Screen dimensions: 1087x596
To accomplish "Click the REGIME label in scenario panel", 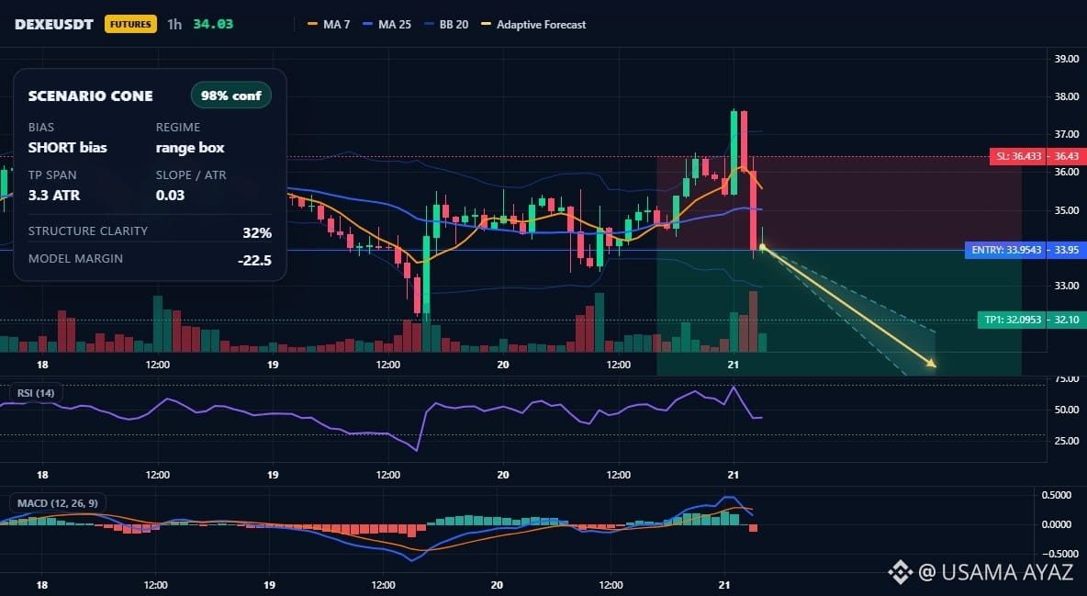I will pos(178,127).
